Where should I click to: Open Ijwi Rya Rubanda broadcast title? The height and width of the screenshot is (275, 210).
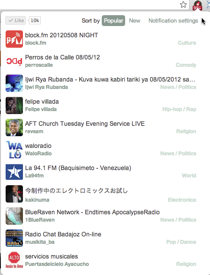[x=110, y=79]
